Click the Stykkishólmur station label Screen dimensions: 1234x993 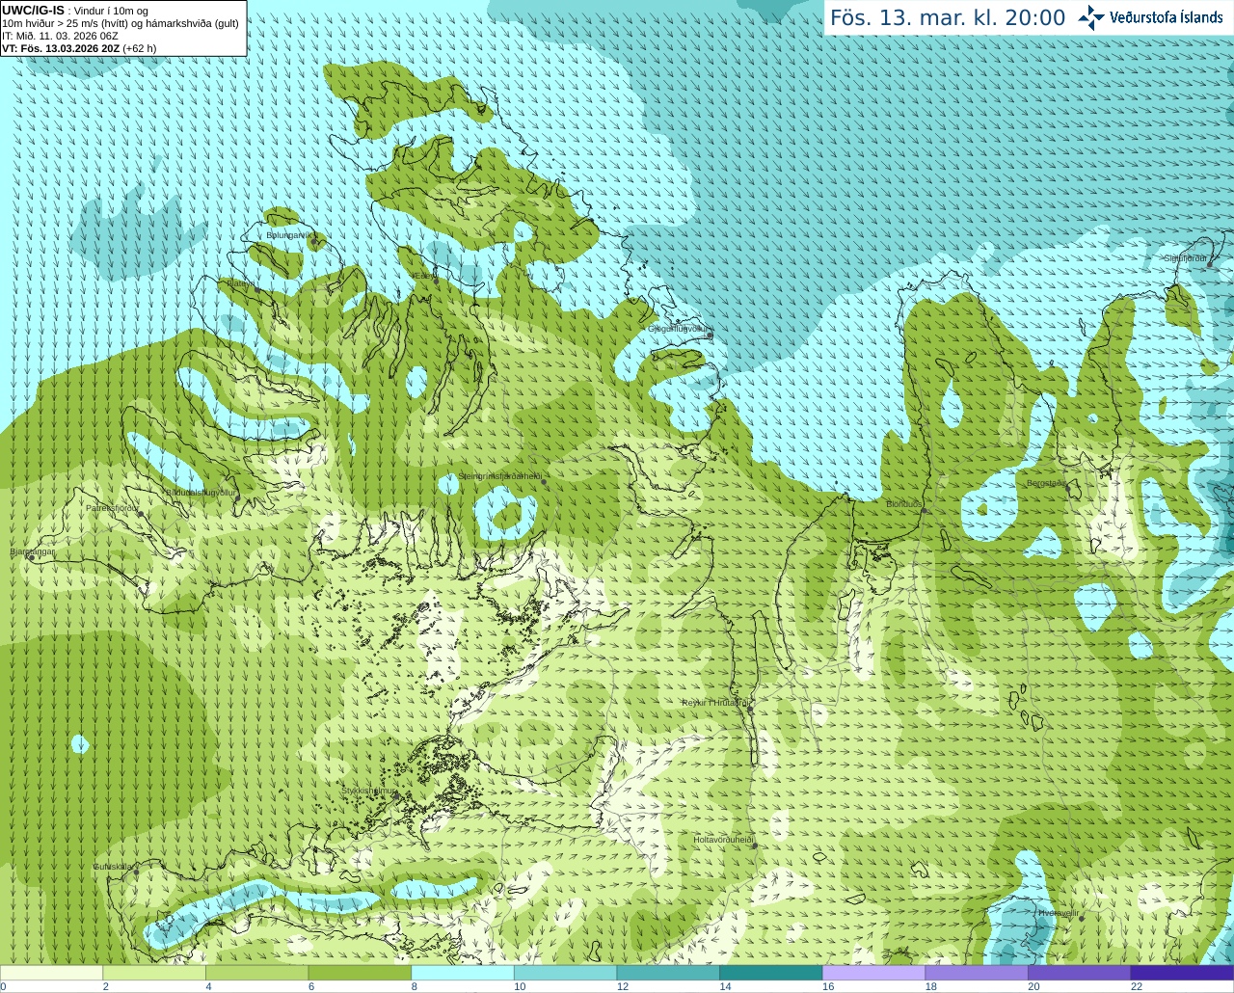coord(368,791)
